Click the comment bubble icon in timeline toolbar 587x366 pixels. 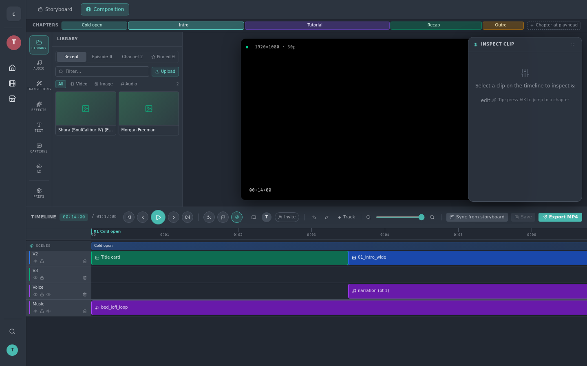click(x=254, y=217)
